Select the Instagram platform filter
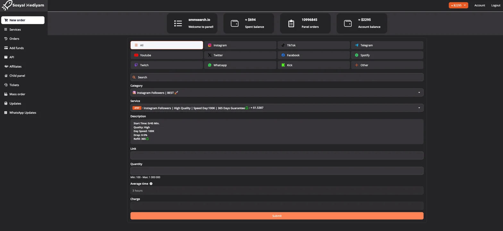The width and height of the screenshot is (503, 231). [240, 45]
